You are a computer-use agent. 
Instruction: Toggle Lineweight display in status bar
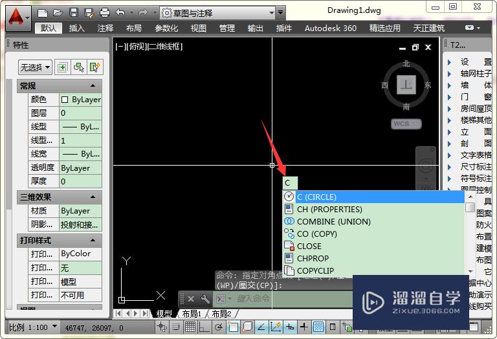tap(304, 327)
